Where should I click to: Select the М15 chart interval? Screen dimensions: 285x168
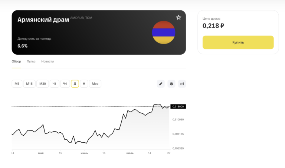(29, 84)
